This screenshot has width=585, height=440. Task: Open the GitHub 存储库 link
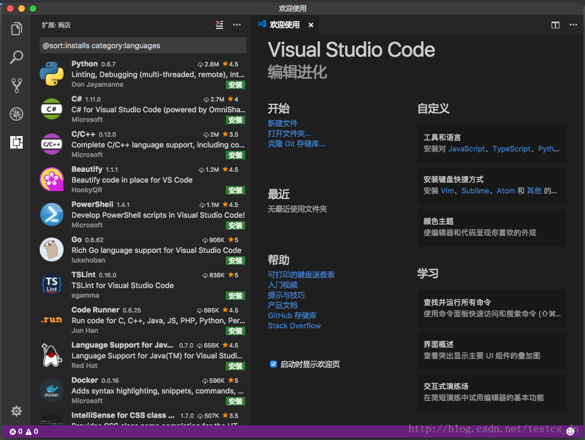click(292, 315)
